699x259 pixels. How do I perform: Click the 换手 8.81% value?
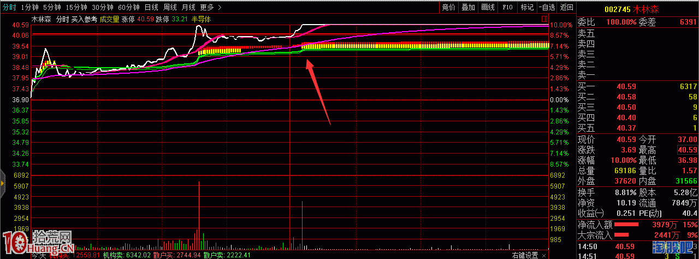point(625,193)
